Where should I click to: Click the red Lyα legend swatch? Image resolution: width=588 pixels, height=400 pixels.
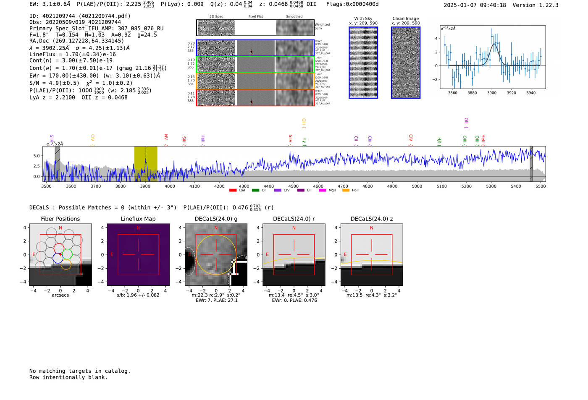click(233, 191)
